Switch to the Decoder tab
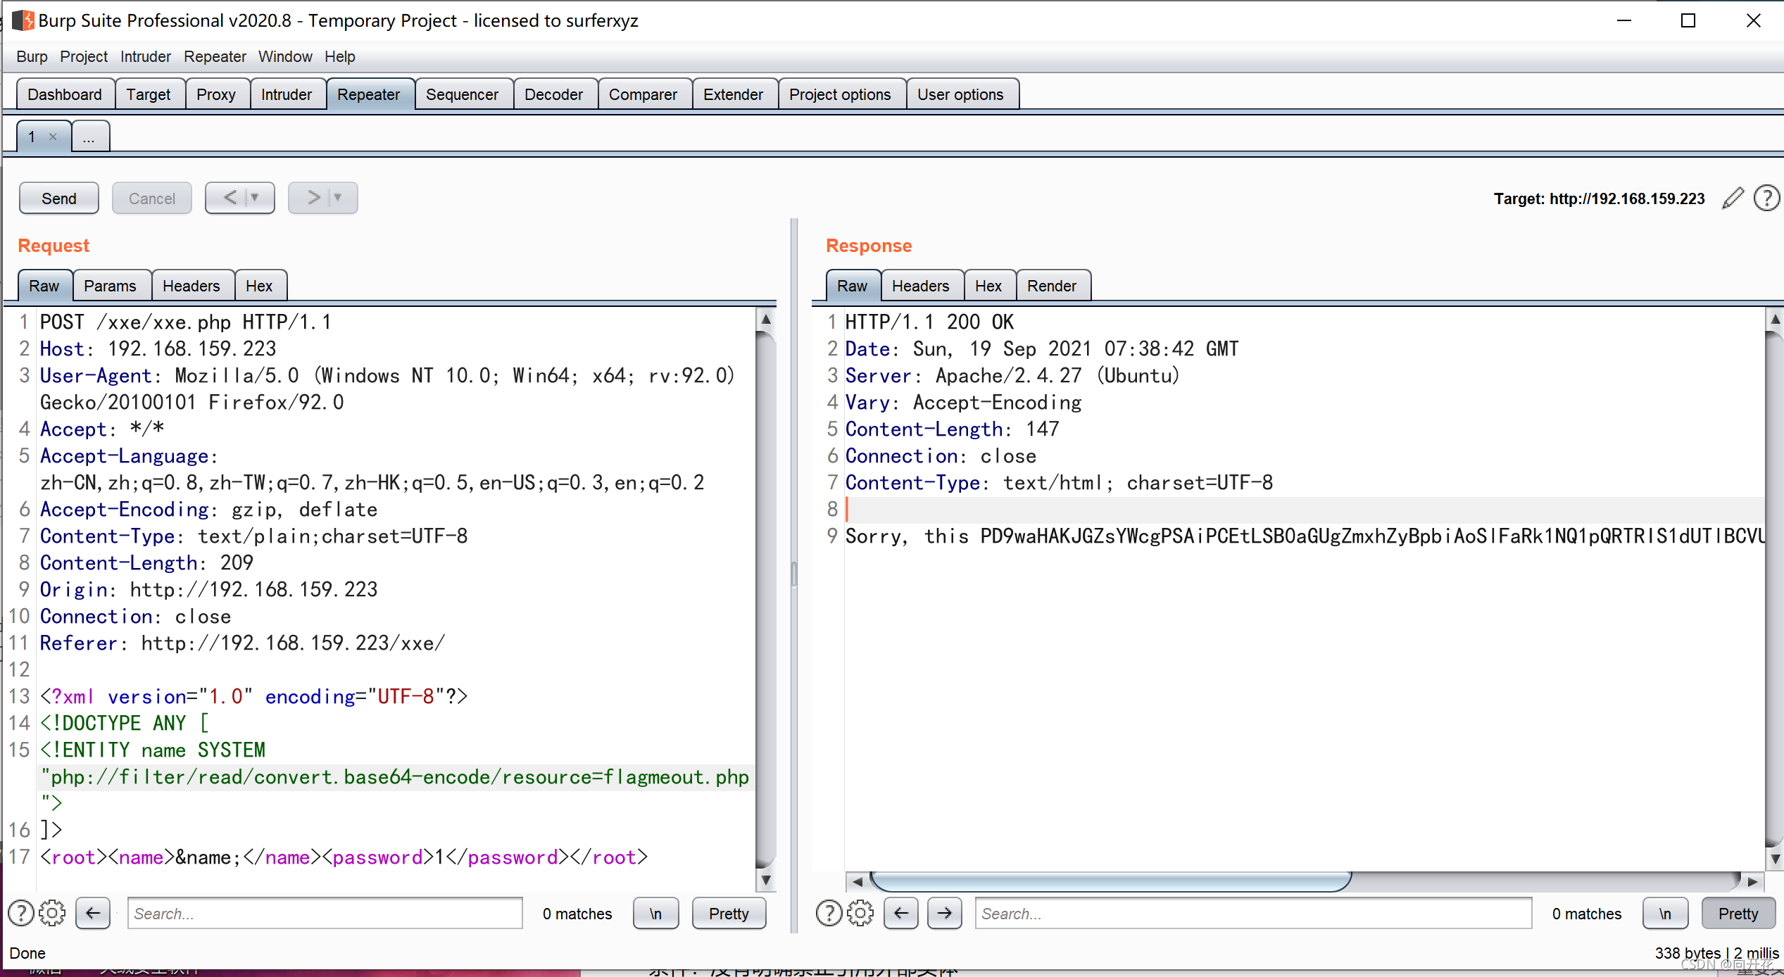This screenshot has width=1784, height=977. pos(553,94)
